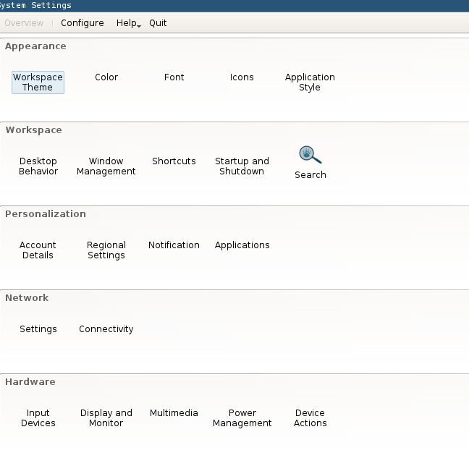
Task: Open Startup and Shutdown settings
Action: [x=242, y=166]
